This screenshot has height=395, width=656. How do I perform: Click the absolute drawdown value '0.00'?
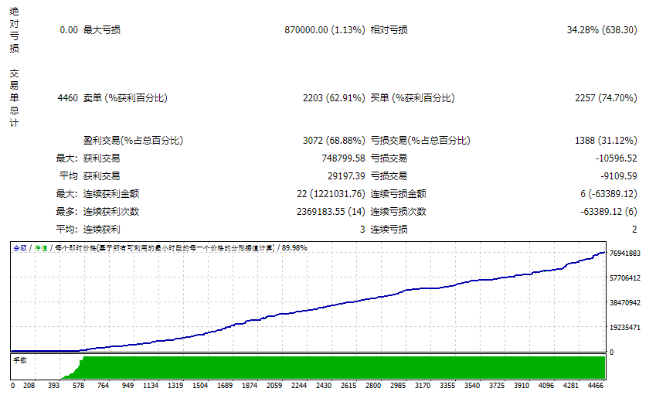coord(69,29)
